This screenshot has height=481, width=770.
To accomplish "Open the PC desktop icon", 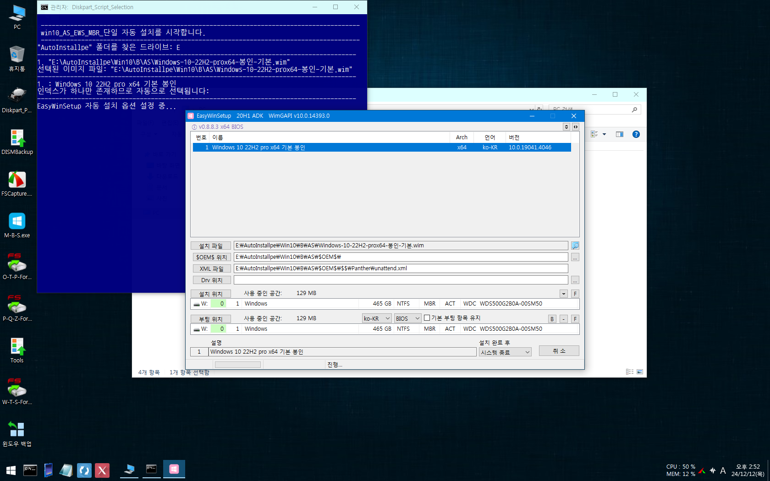I will click(17, 17).
